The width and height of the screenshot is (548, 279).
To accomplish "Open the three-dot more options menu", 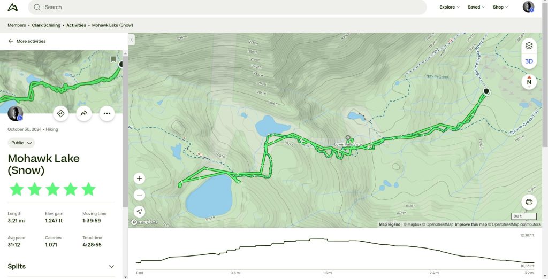I will point(107,113).
